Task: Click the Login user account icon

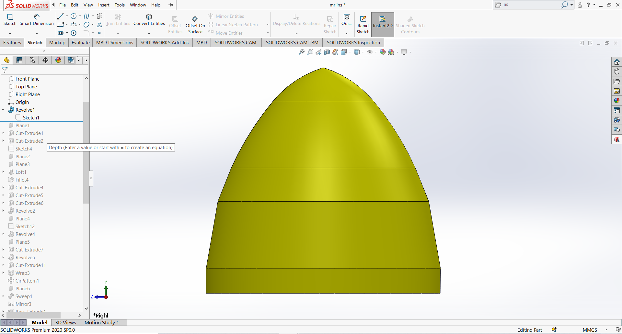Action: (x=580, y=5)
